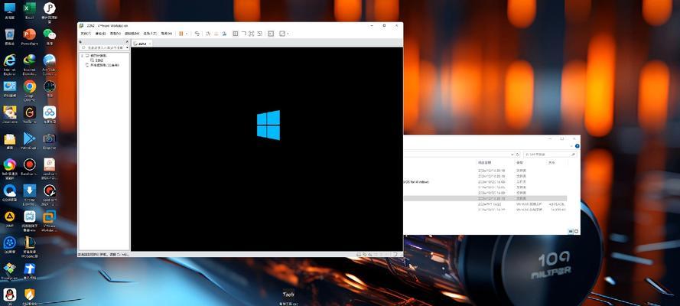
Task: Open the 帮助(H) menu in VMware
Action: 167,34
